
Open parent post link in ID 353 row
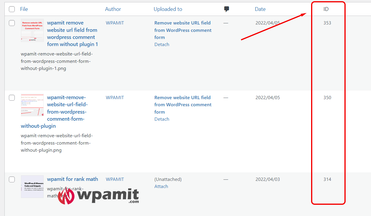pyautogui.click(x=183, y=30)
